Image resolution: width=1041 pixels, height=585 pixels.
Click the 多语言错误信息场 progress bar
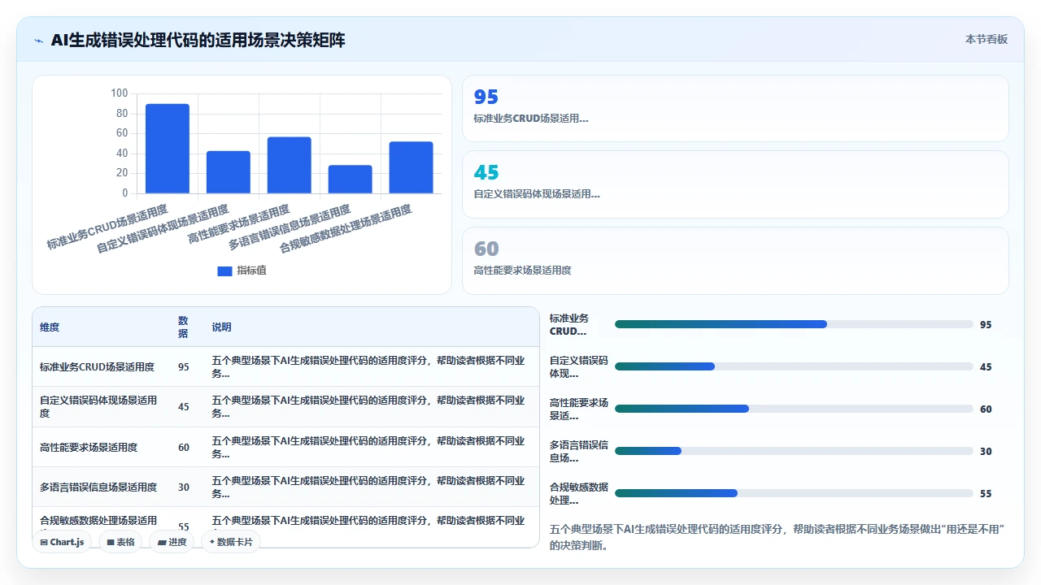coord(794,451)
